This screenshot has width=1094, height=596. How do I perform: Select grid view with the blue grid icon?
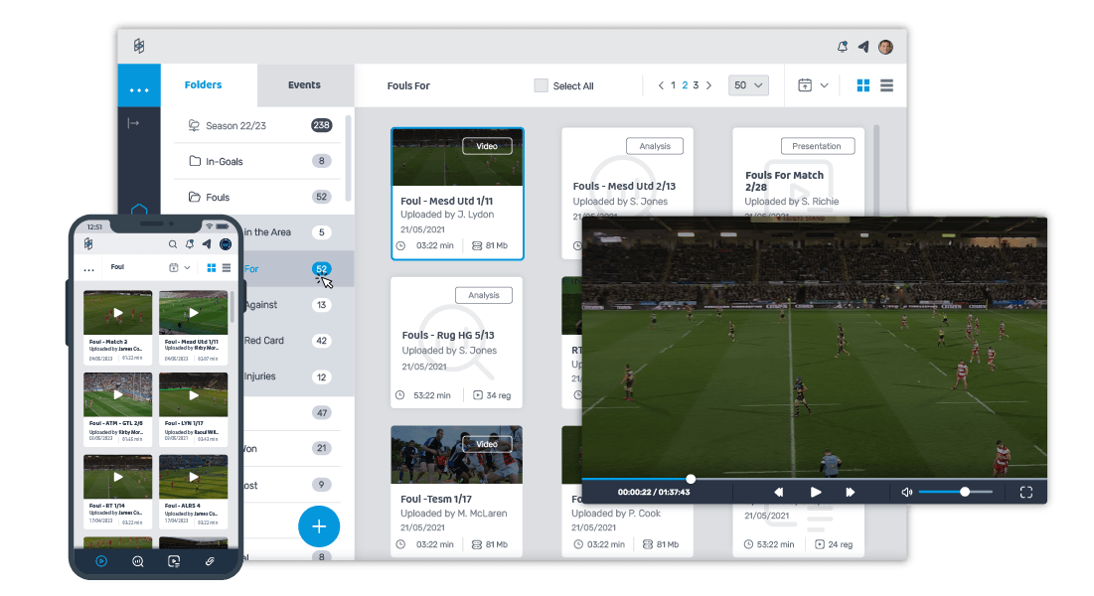pos(862,85)
